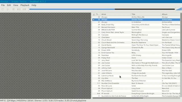Select Lily Allen The Fear
Image resolution: width=182 pixels, height=102 pixels.
pos(136,78)
